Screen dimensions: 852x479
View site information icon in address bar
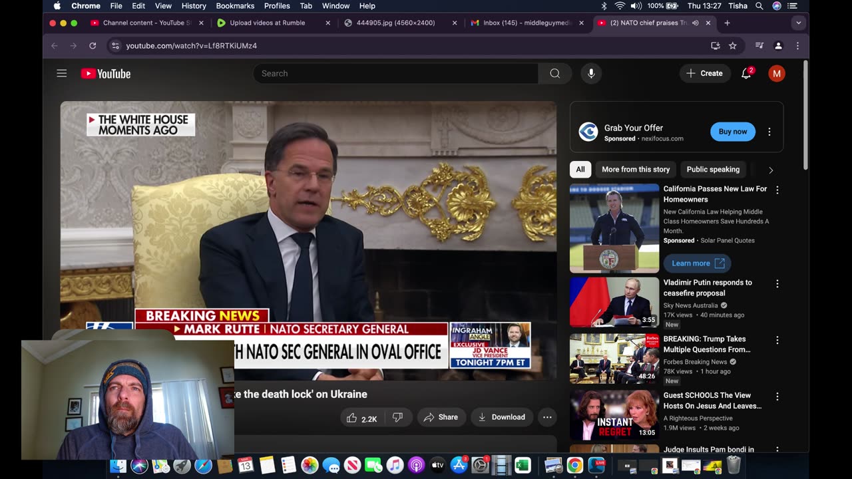click(115, 45)
